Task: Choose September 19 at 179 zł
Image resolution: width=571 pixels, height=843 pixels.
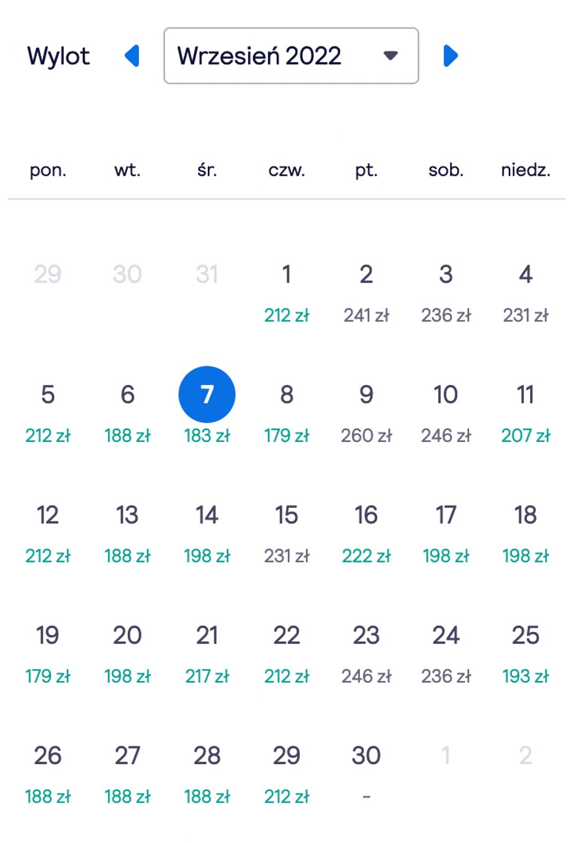Action: coord(48,654)
